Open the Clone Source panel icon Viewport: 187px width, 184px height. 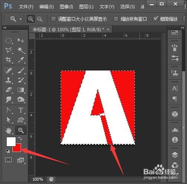tap(175, 73)
